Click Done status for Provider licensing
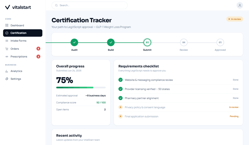 (x=236, y=89)
